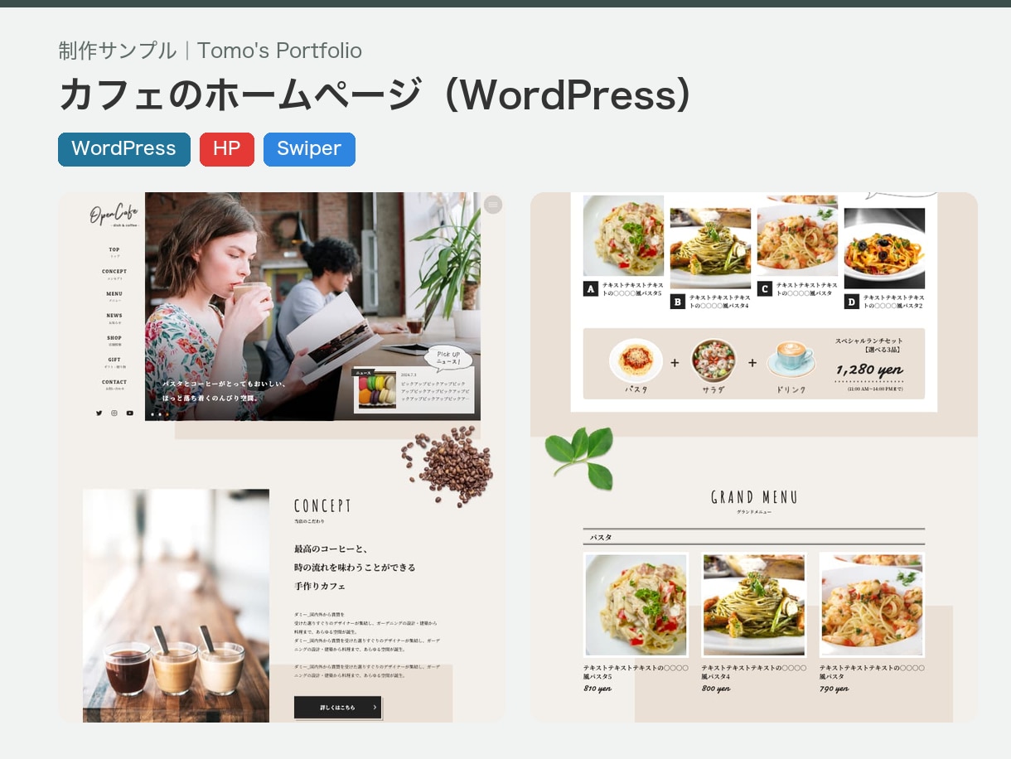
Task: Click the pasta D tomato olive photo
Action: (884, 248)
